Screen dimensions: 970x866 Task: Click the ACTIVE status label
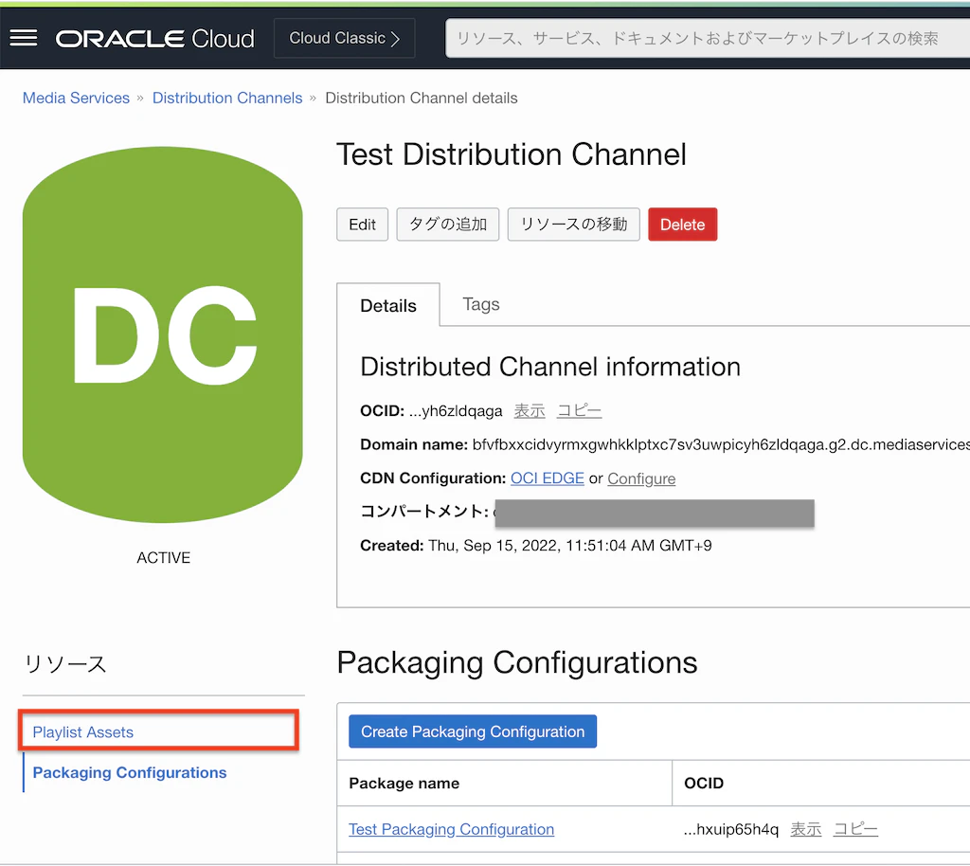(x=163, y=558)
